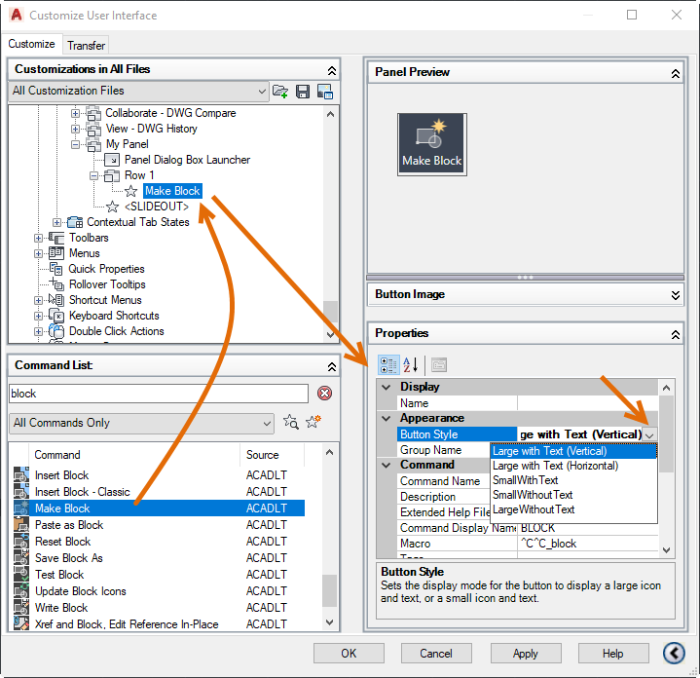
Task: Click the round back arrow collapse button
Action: 674,653
